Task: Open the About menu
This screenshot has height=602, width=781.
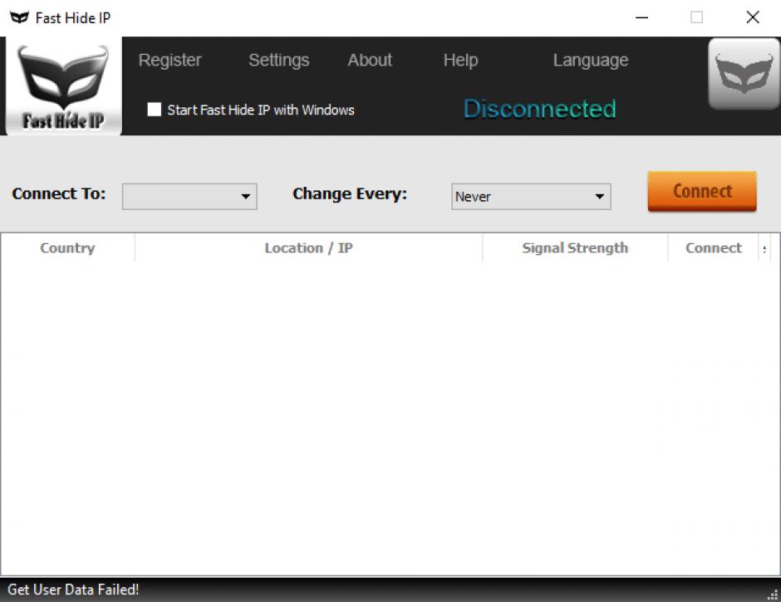Action: [x=370, y=61]
